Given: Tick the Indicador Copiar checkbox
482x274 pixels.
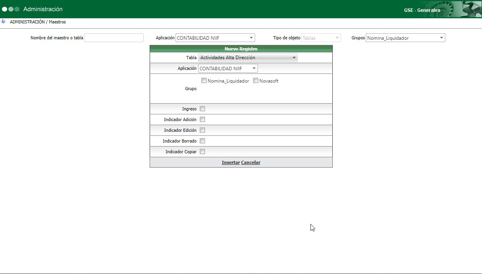Looking at the screenshot, I should coord(202,152).
